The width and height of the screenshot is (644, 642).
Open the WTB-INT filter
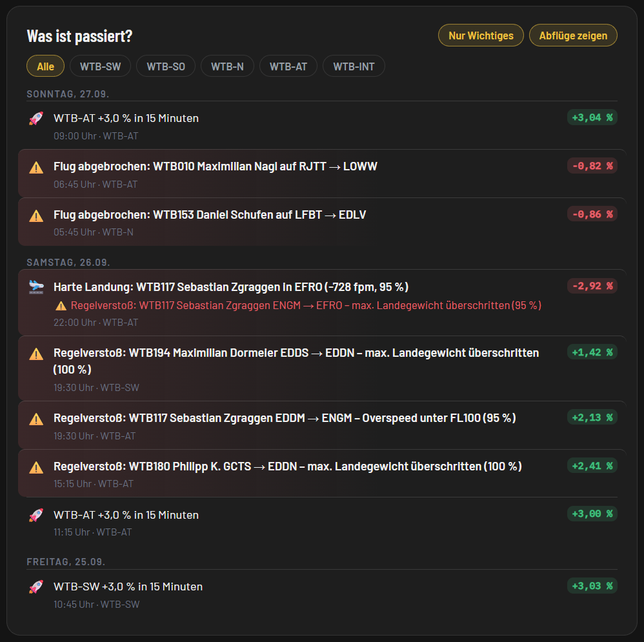coord(354,66)
